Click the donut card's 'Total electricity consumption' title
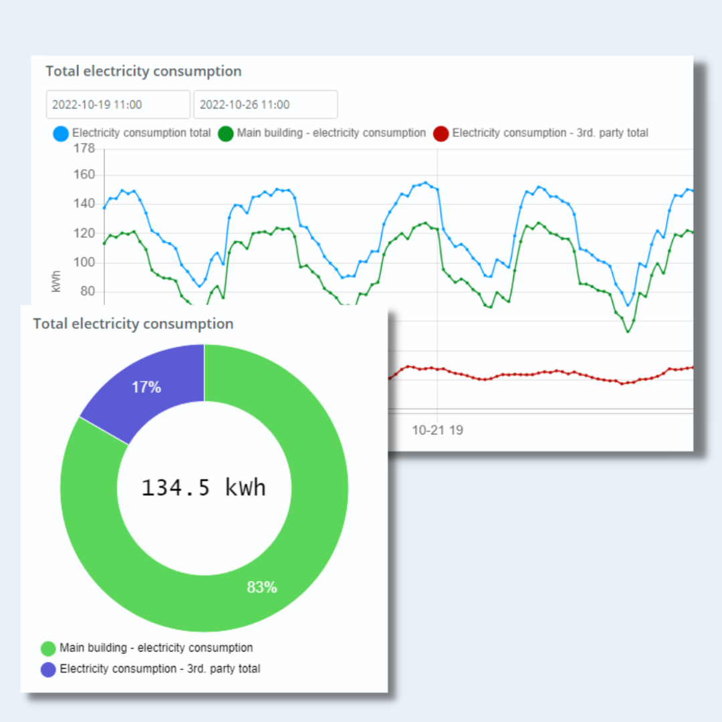The width and height of the screenshot is (722, 722). click(x=133, y=324)
